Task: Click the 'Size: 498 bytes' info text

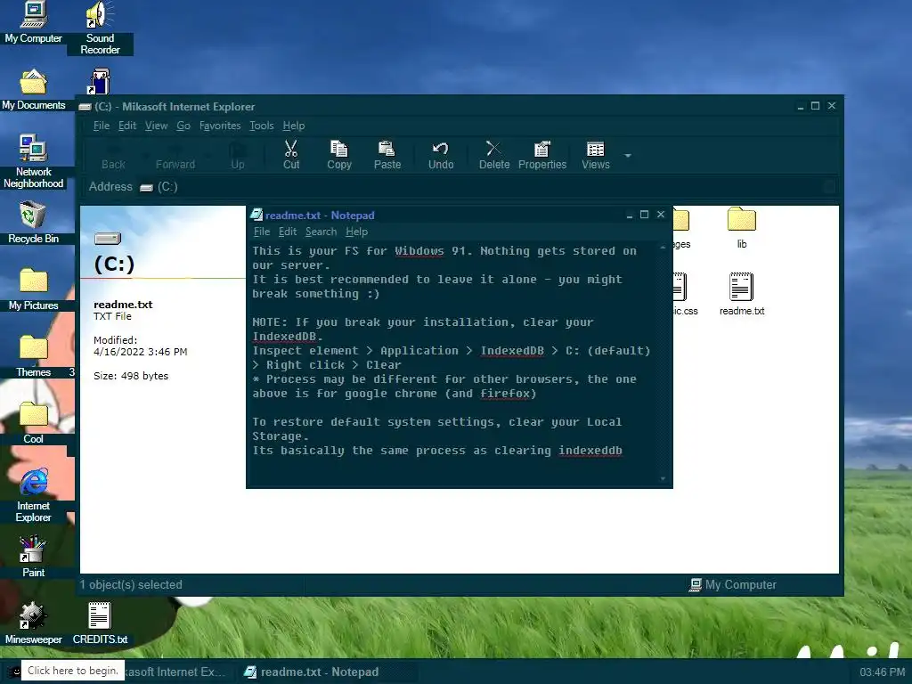Action: tap(131, 376)
